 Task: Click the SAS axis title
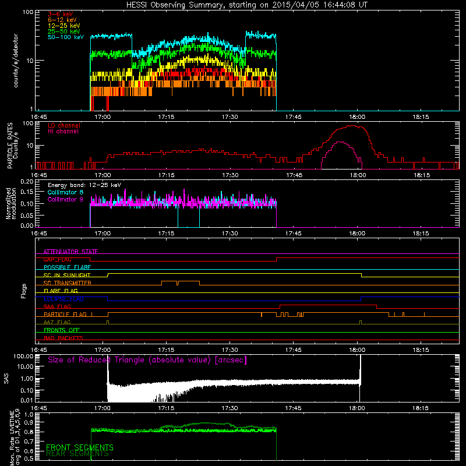point(6,379)
